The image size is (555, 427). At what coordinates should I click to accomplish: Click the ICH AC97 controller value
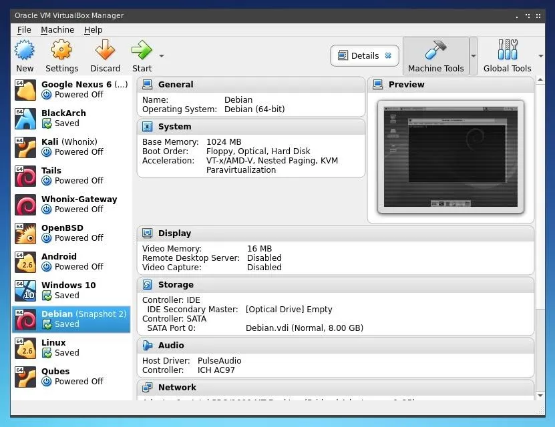click(x=216, y=370)
